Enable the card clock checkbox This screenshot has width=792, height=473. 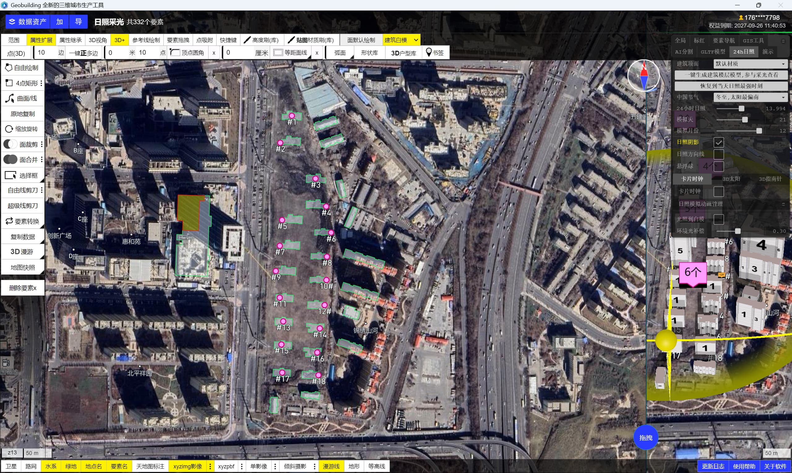pos(718,192)
